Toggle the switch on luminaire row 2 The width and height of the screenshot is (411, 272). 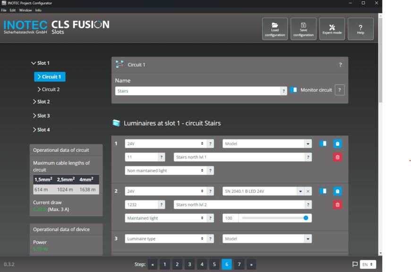click(x=323, y=191)
